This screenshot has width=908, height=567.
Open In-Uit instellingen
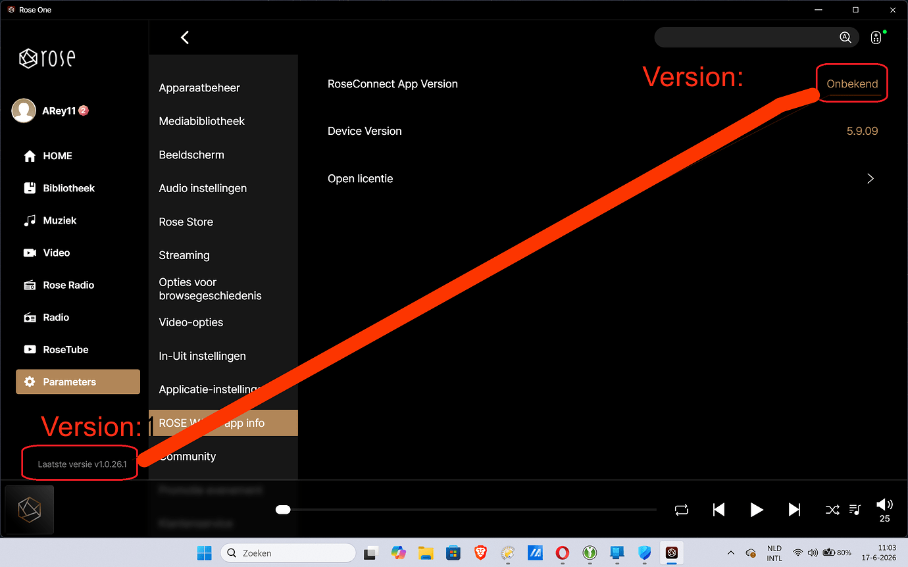[x=202, y=356]
